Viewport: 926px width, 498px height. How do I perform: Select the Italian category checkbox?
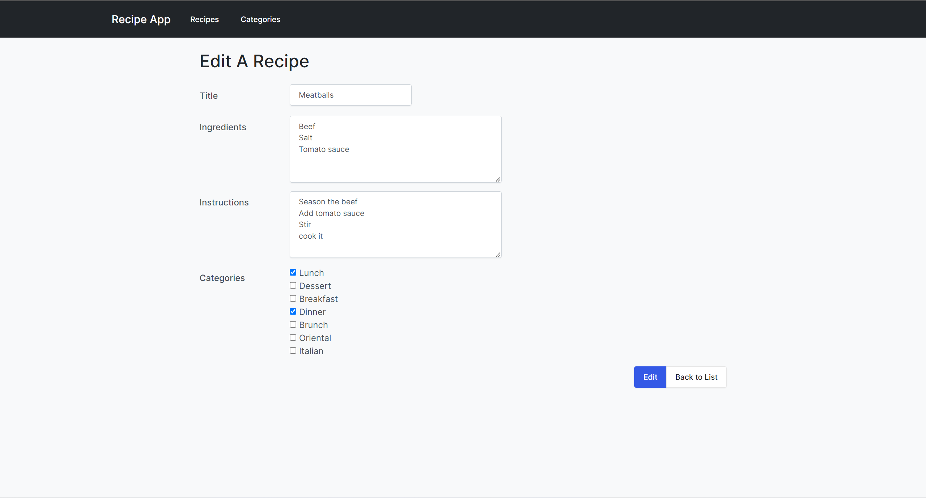click(293, 350)
